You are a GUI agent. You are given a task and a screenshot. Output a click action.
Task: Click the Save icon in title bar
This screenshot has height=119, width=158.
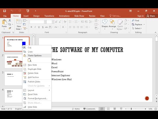[x=5, y=11]
